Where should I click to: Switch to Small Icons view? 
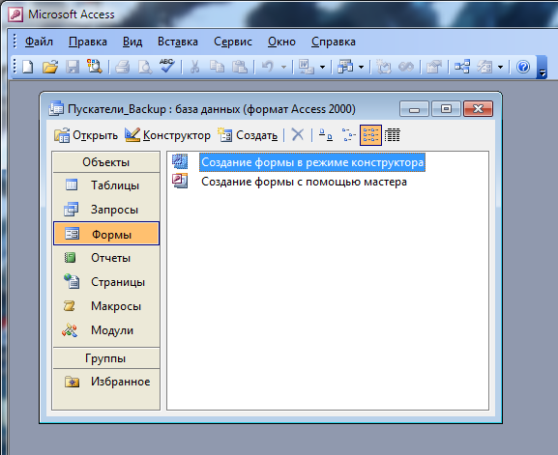pyautogui.click(x=348, y=135)
